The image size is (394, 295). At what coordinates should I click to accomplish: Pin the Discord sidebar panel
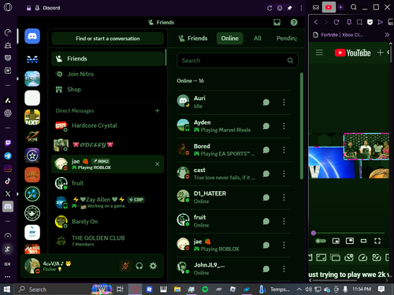coord(289,8)
